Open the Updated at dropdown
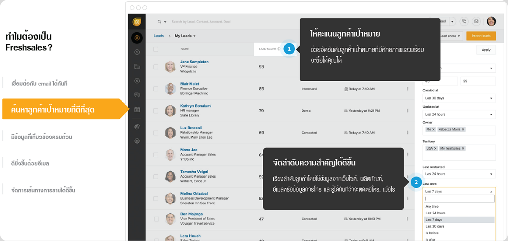Viewport: 508px width, 241px height. (x=459, y=114)
